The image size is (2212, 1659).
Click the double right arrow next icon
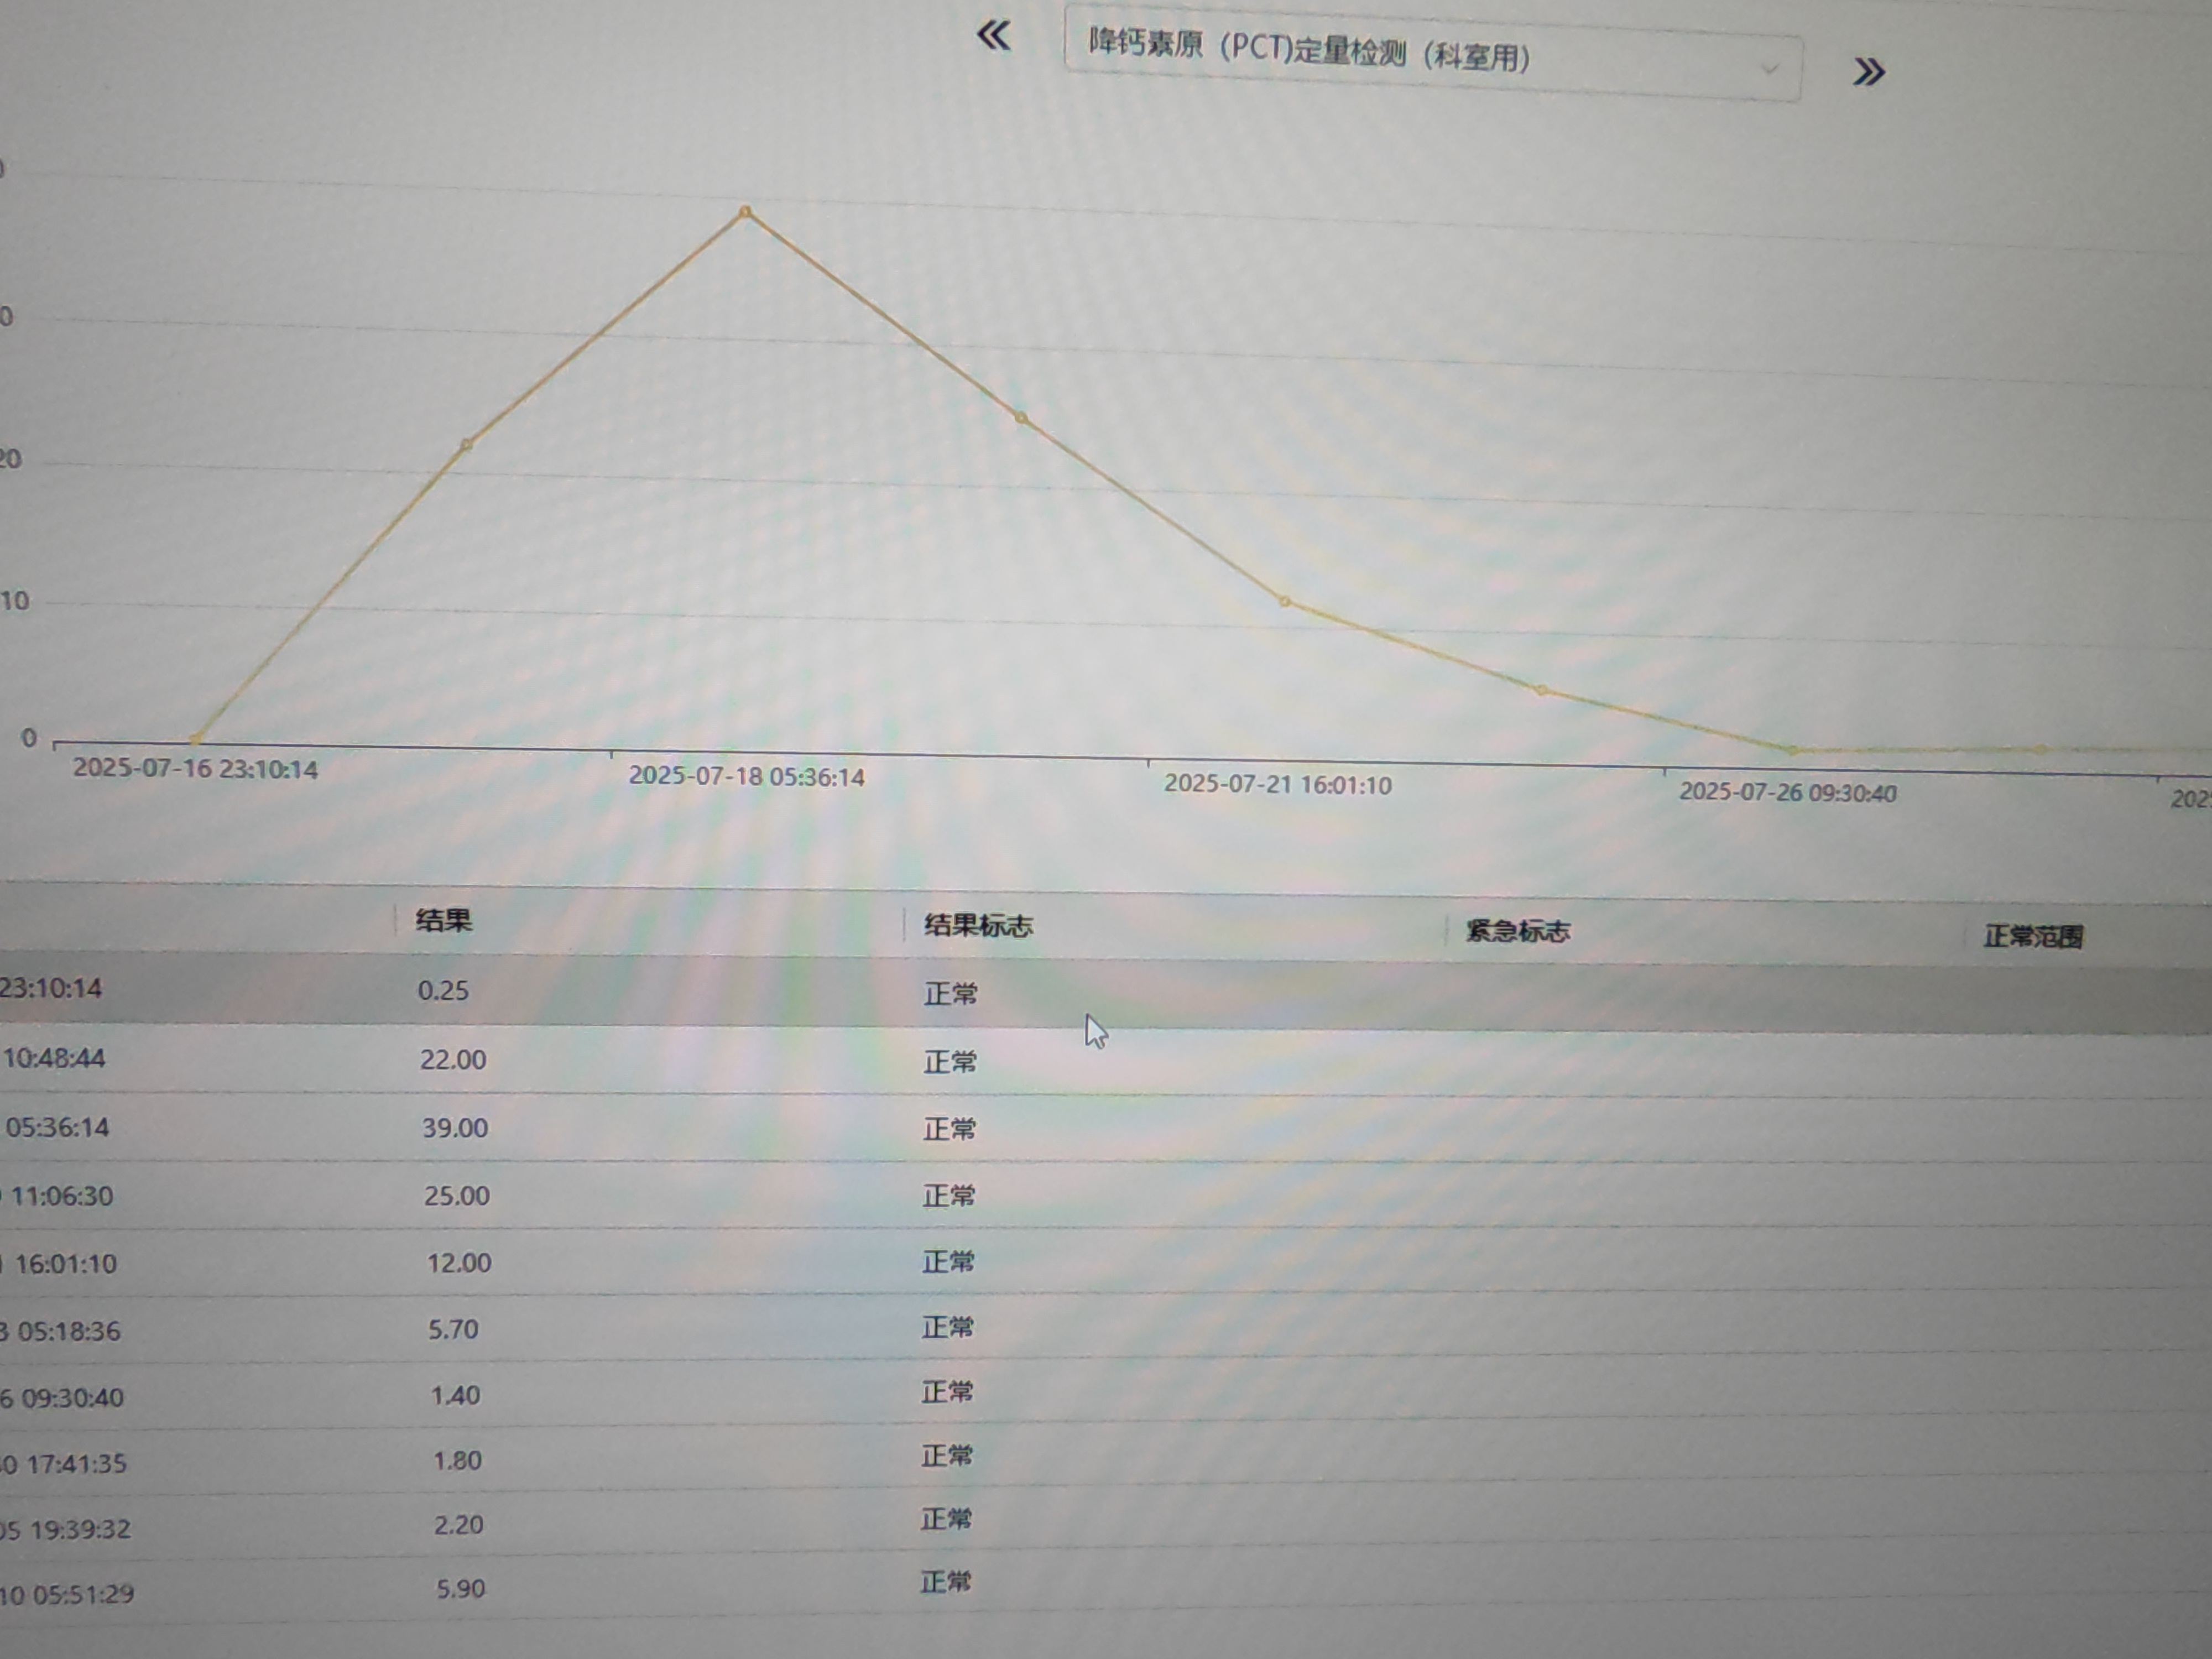pyautogui.click(x=1868, y=72)
